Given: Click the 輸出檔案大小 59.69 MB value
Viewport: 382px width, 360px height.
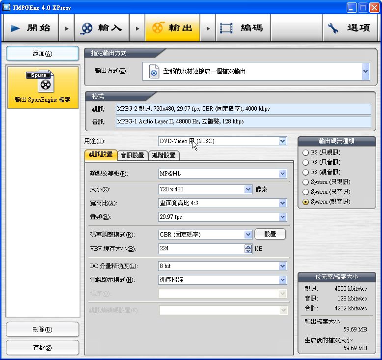Looking at the screenshot, I should pos(355,330).
